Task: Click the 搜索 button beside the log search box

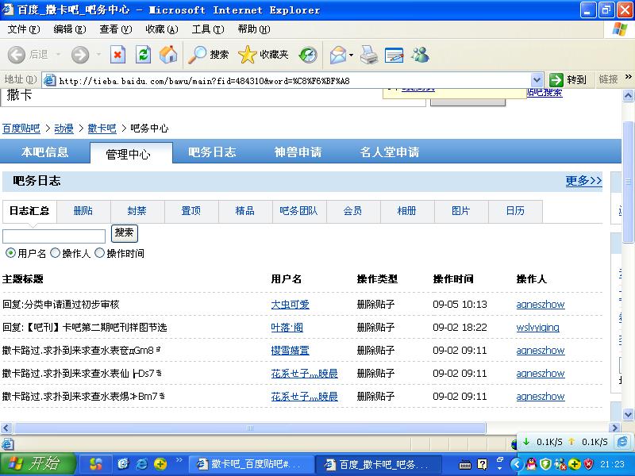Action: (125, 233)
